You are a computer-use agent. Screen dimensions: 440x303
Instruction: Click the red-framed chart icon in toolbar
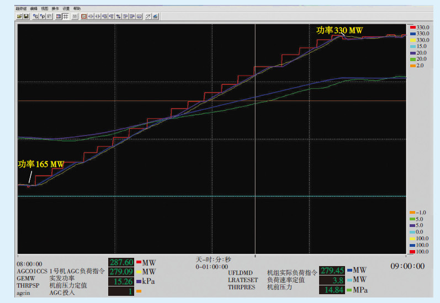tap(83, 16)
